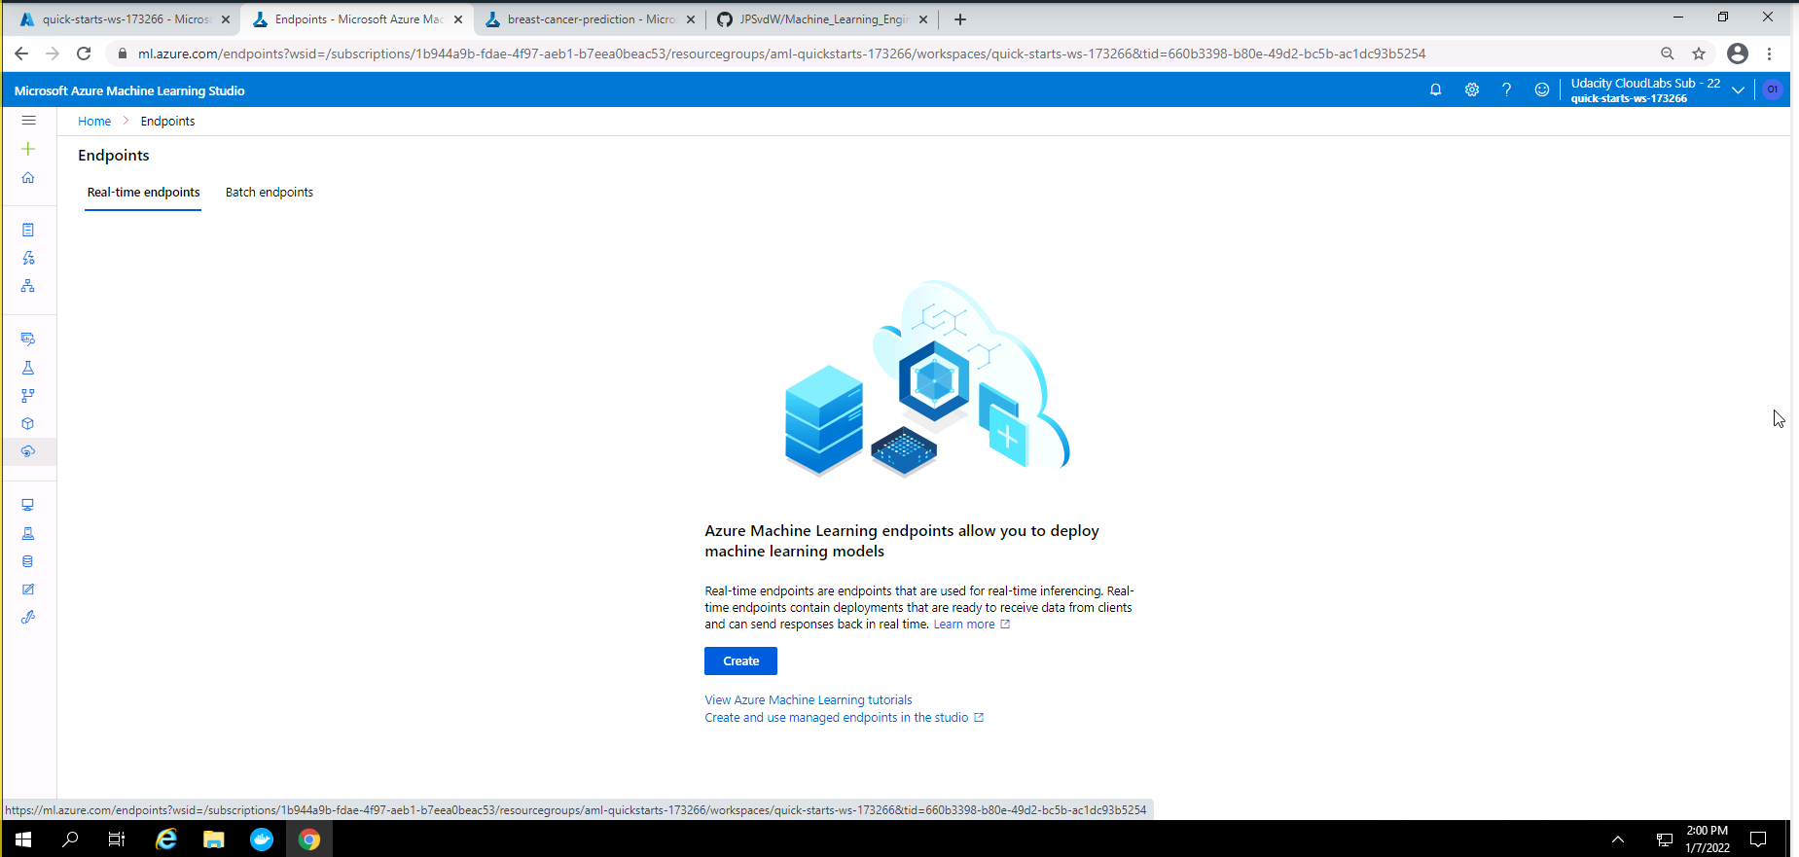
Task: Open File Explorer from taskbar
Action: point(213,839)
